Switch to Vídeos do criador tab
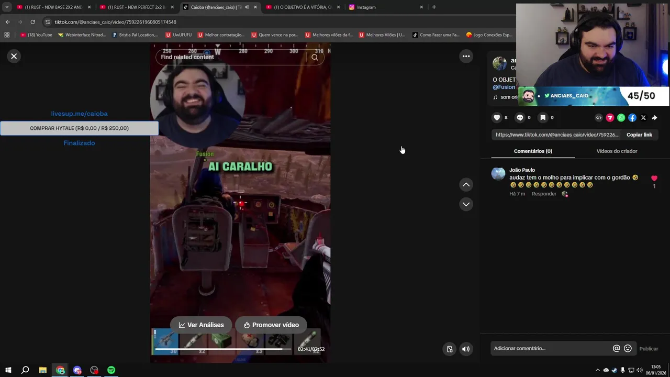670x377 pixels. (x=617, y=151)
